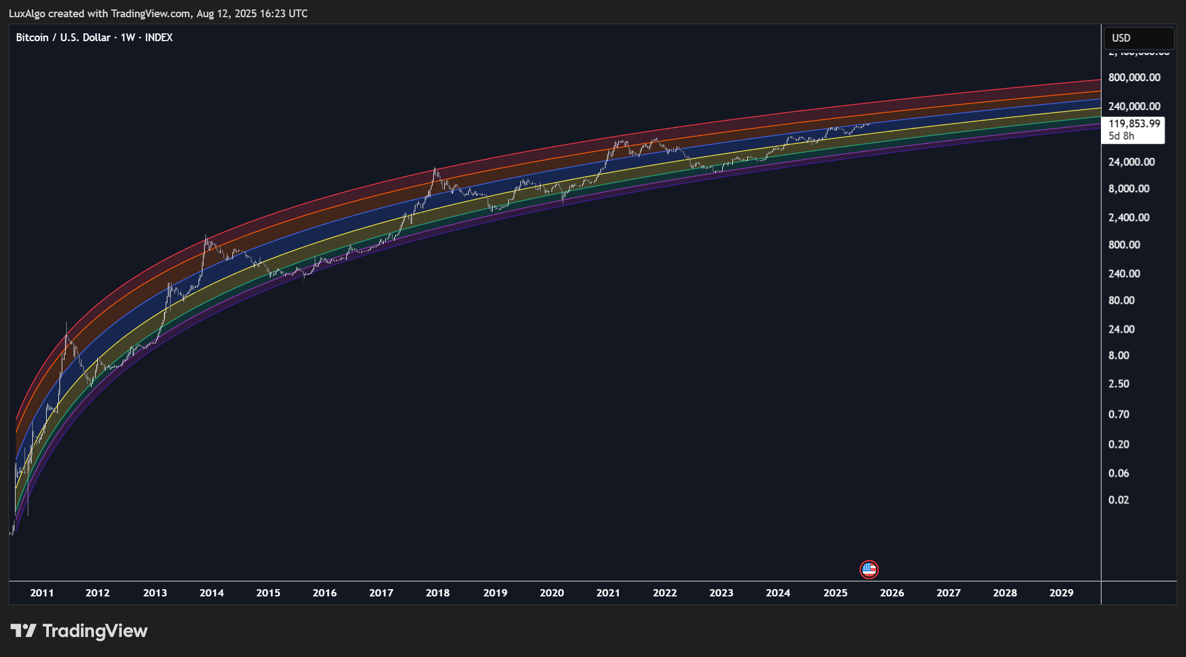Click the 2.50 price level label
This screenshot has height=657, width=1186.
(x=1119, y=384)
